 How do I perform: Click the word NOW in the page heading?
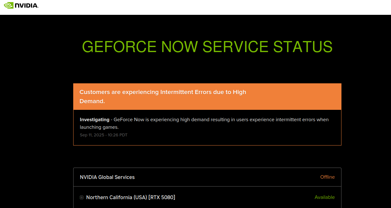pos(179,47)
